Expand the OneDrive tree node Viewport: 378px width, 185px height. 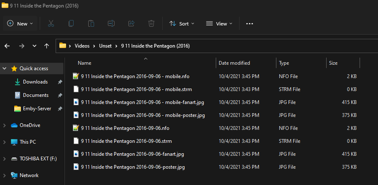(x=5, y=125)
